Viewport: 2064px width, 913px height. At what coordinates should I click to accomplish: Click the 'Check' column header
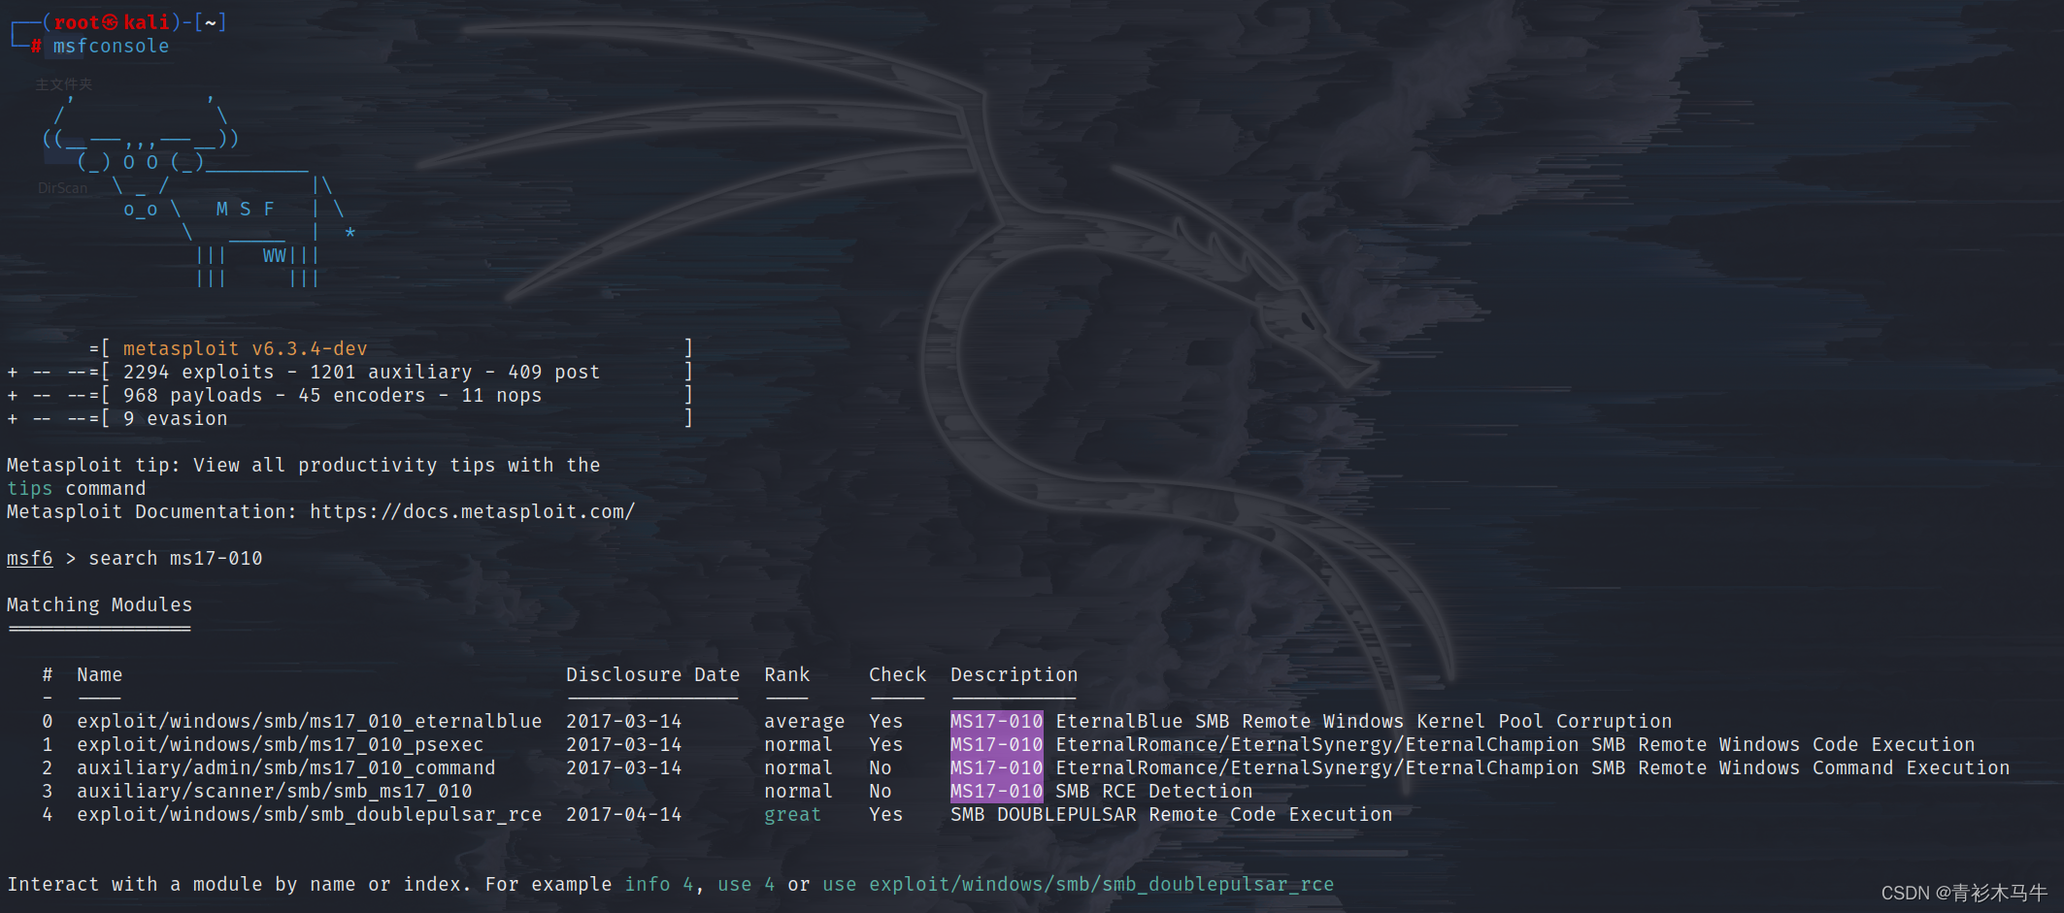(897, 674)
